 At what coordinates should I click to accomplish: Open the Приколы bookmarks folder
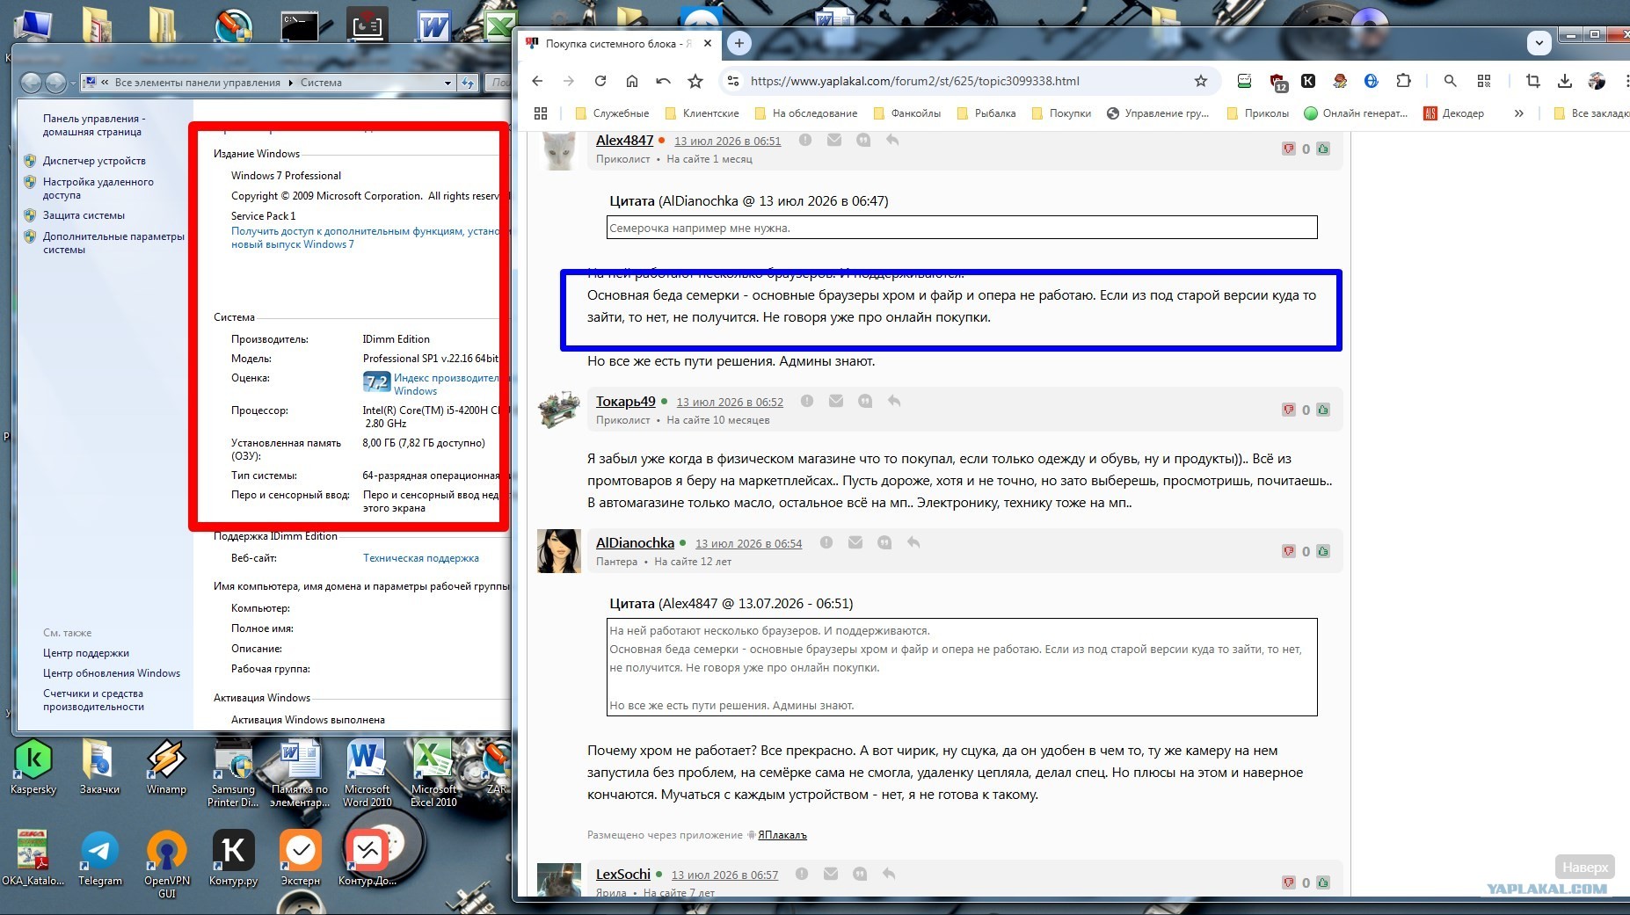coord(1257,113)
